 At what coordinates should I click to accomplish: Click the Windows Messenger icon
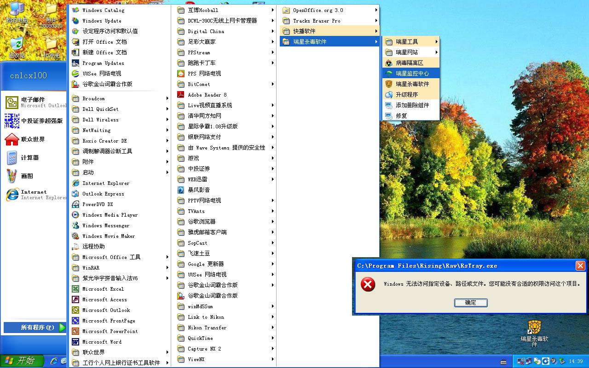click(75, 225)
